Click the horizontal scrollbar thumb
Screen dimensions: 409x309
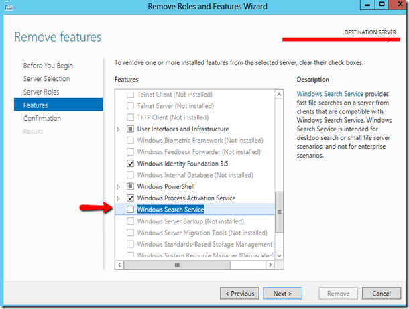pos(177,265)
